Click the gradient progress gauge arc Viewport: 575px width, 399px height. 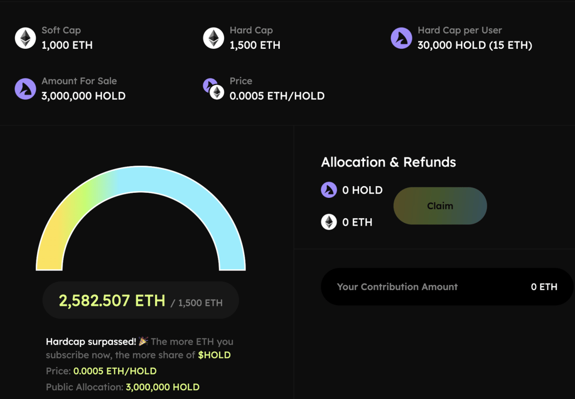[x=140, y=177]
